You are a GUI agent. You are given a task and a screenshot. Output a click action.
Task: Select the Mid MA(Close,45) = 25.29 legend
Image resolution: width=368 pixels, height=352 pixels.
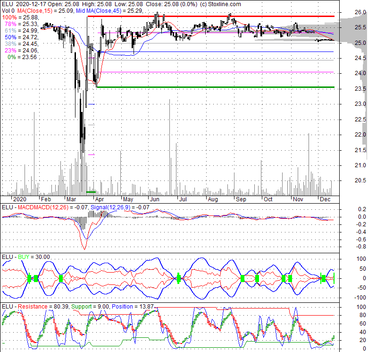pyautogui.click(x=109, y=11)
